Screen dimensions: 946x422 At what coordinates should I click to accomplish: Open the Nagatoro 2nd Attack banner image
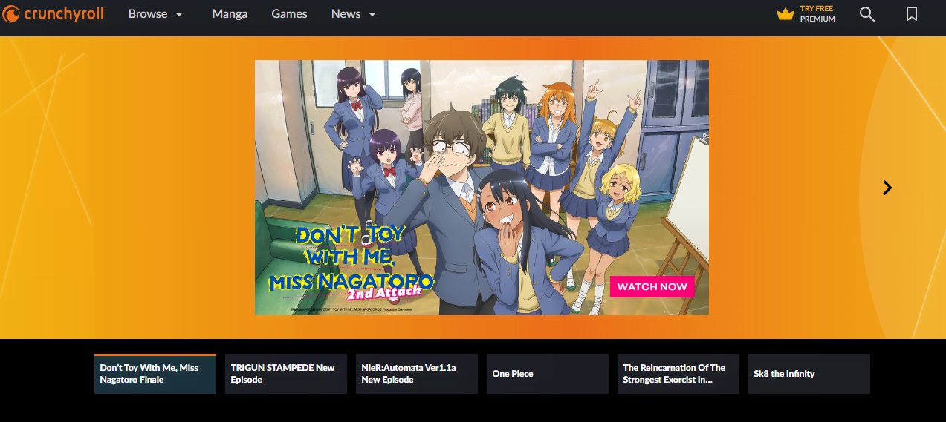[482, 188]
